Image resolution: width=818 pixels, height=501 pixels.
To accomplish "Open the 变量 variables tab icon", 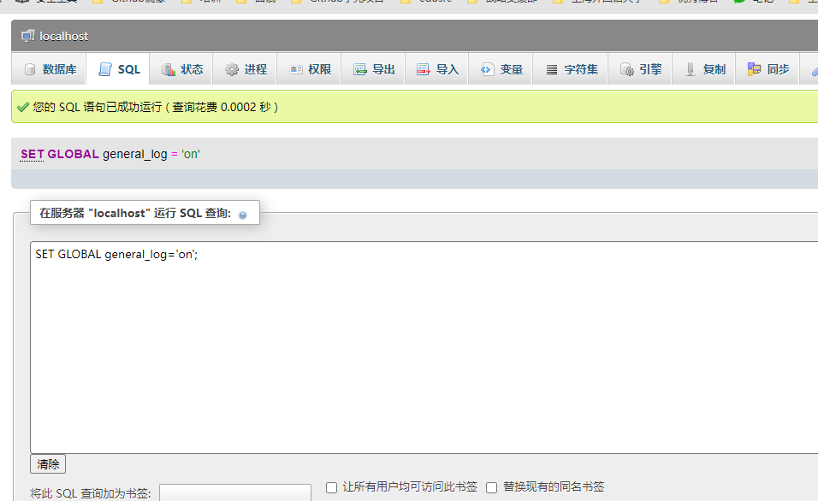I will pos(487,69).
